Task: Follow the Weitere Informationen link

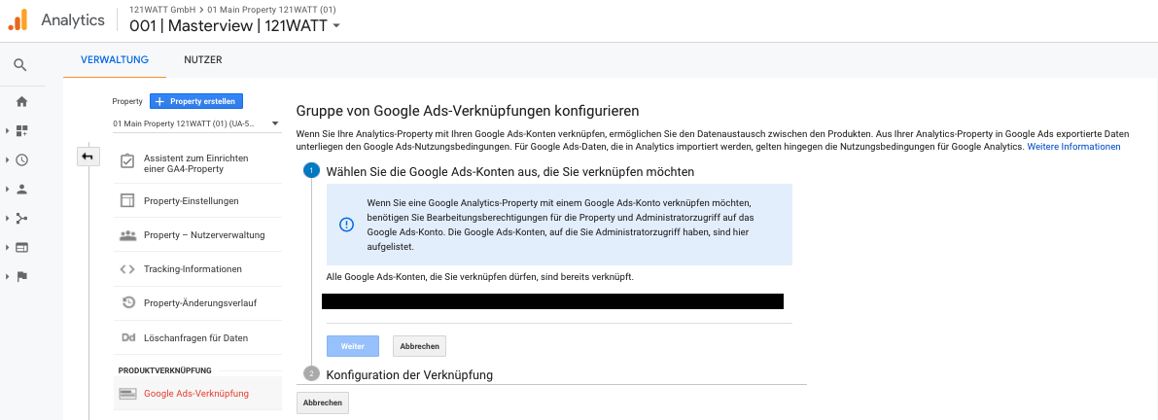Action: pos(1073,147)
